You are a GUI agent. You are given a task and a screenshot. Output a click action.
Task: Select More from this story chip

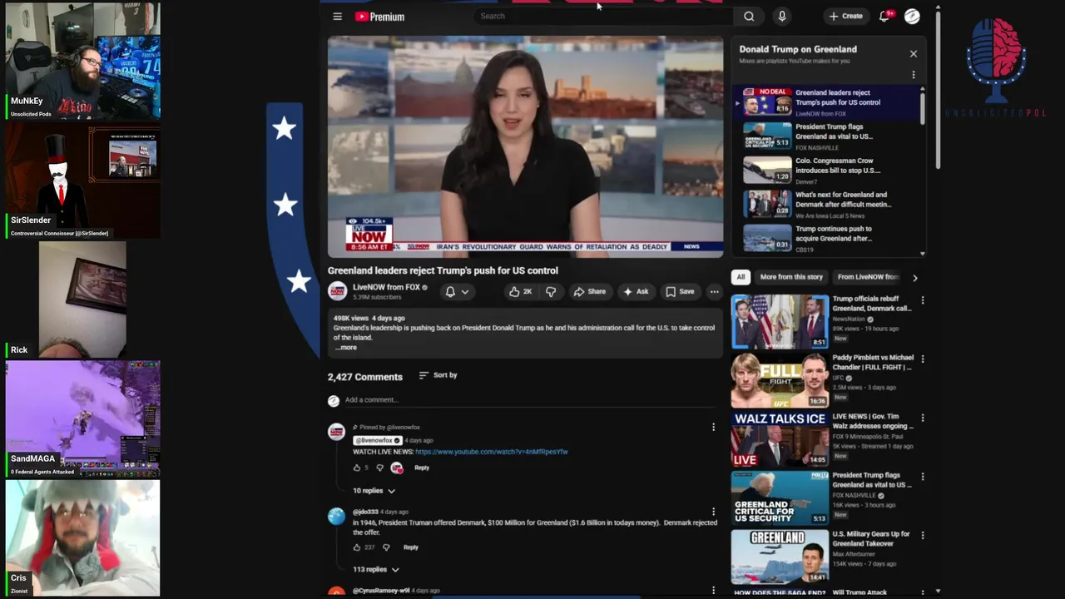(x=791, y=277)
